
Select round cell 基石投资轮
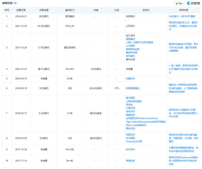[x=70, y=48]
